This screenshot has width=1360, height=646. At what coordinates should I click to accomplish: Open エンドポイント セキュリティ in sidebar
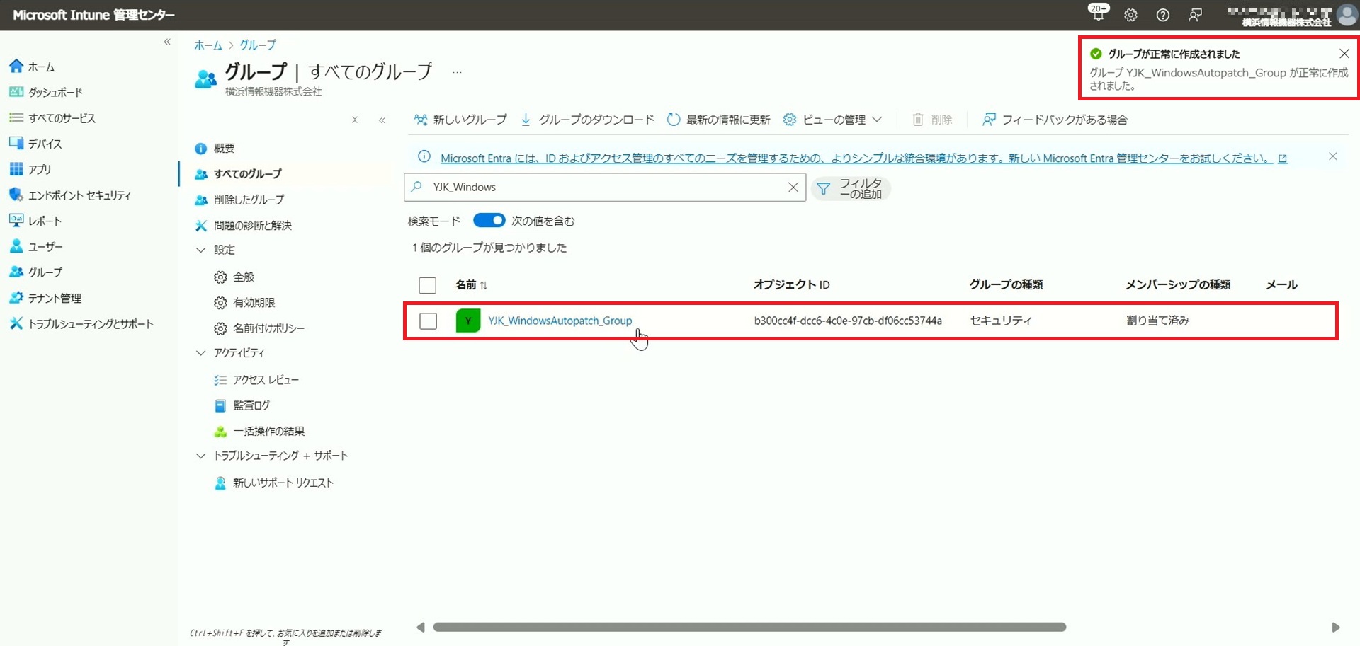tap(69, 195)
